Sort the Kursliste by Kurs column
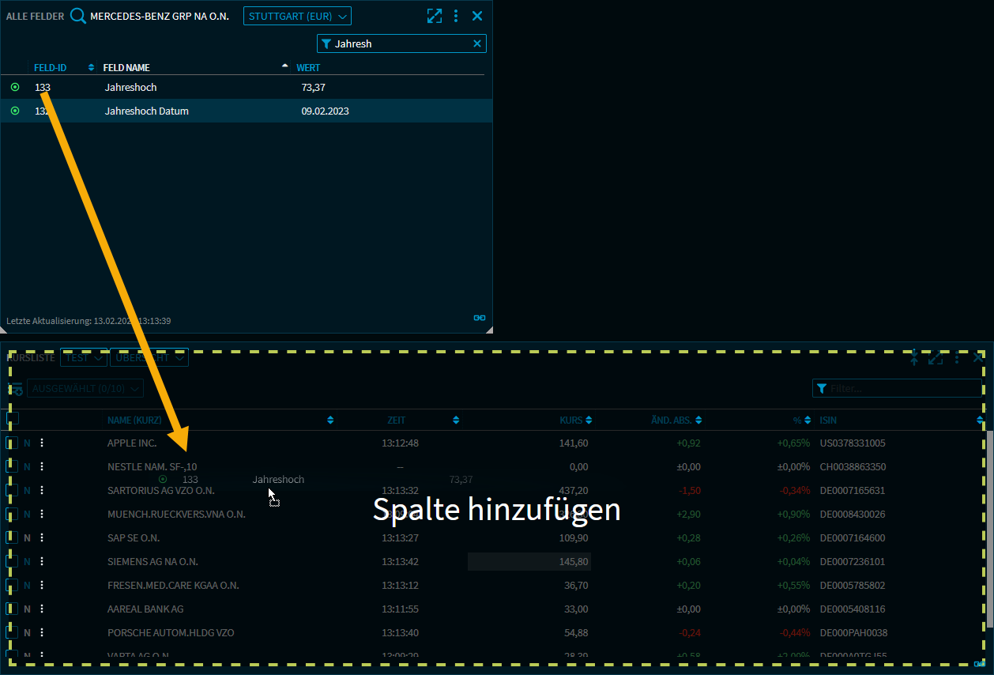This screenshot has width=994, height=675. pos(575,420)
